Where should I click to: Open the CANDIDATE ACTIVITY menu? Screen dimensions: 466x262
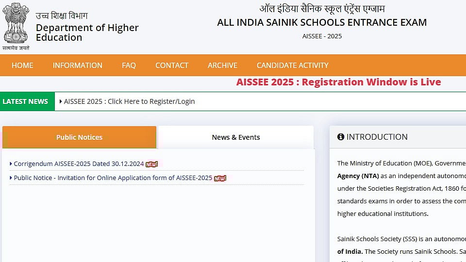(x=292, y=65)
